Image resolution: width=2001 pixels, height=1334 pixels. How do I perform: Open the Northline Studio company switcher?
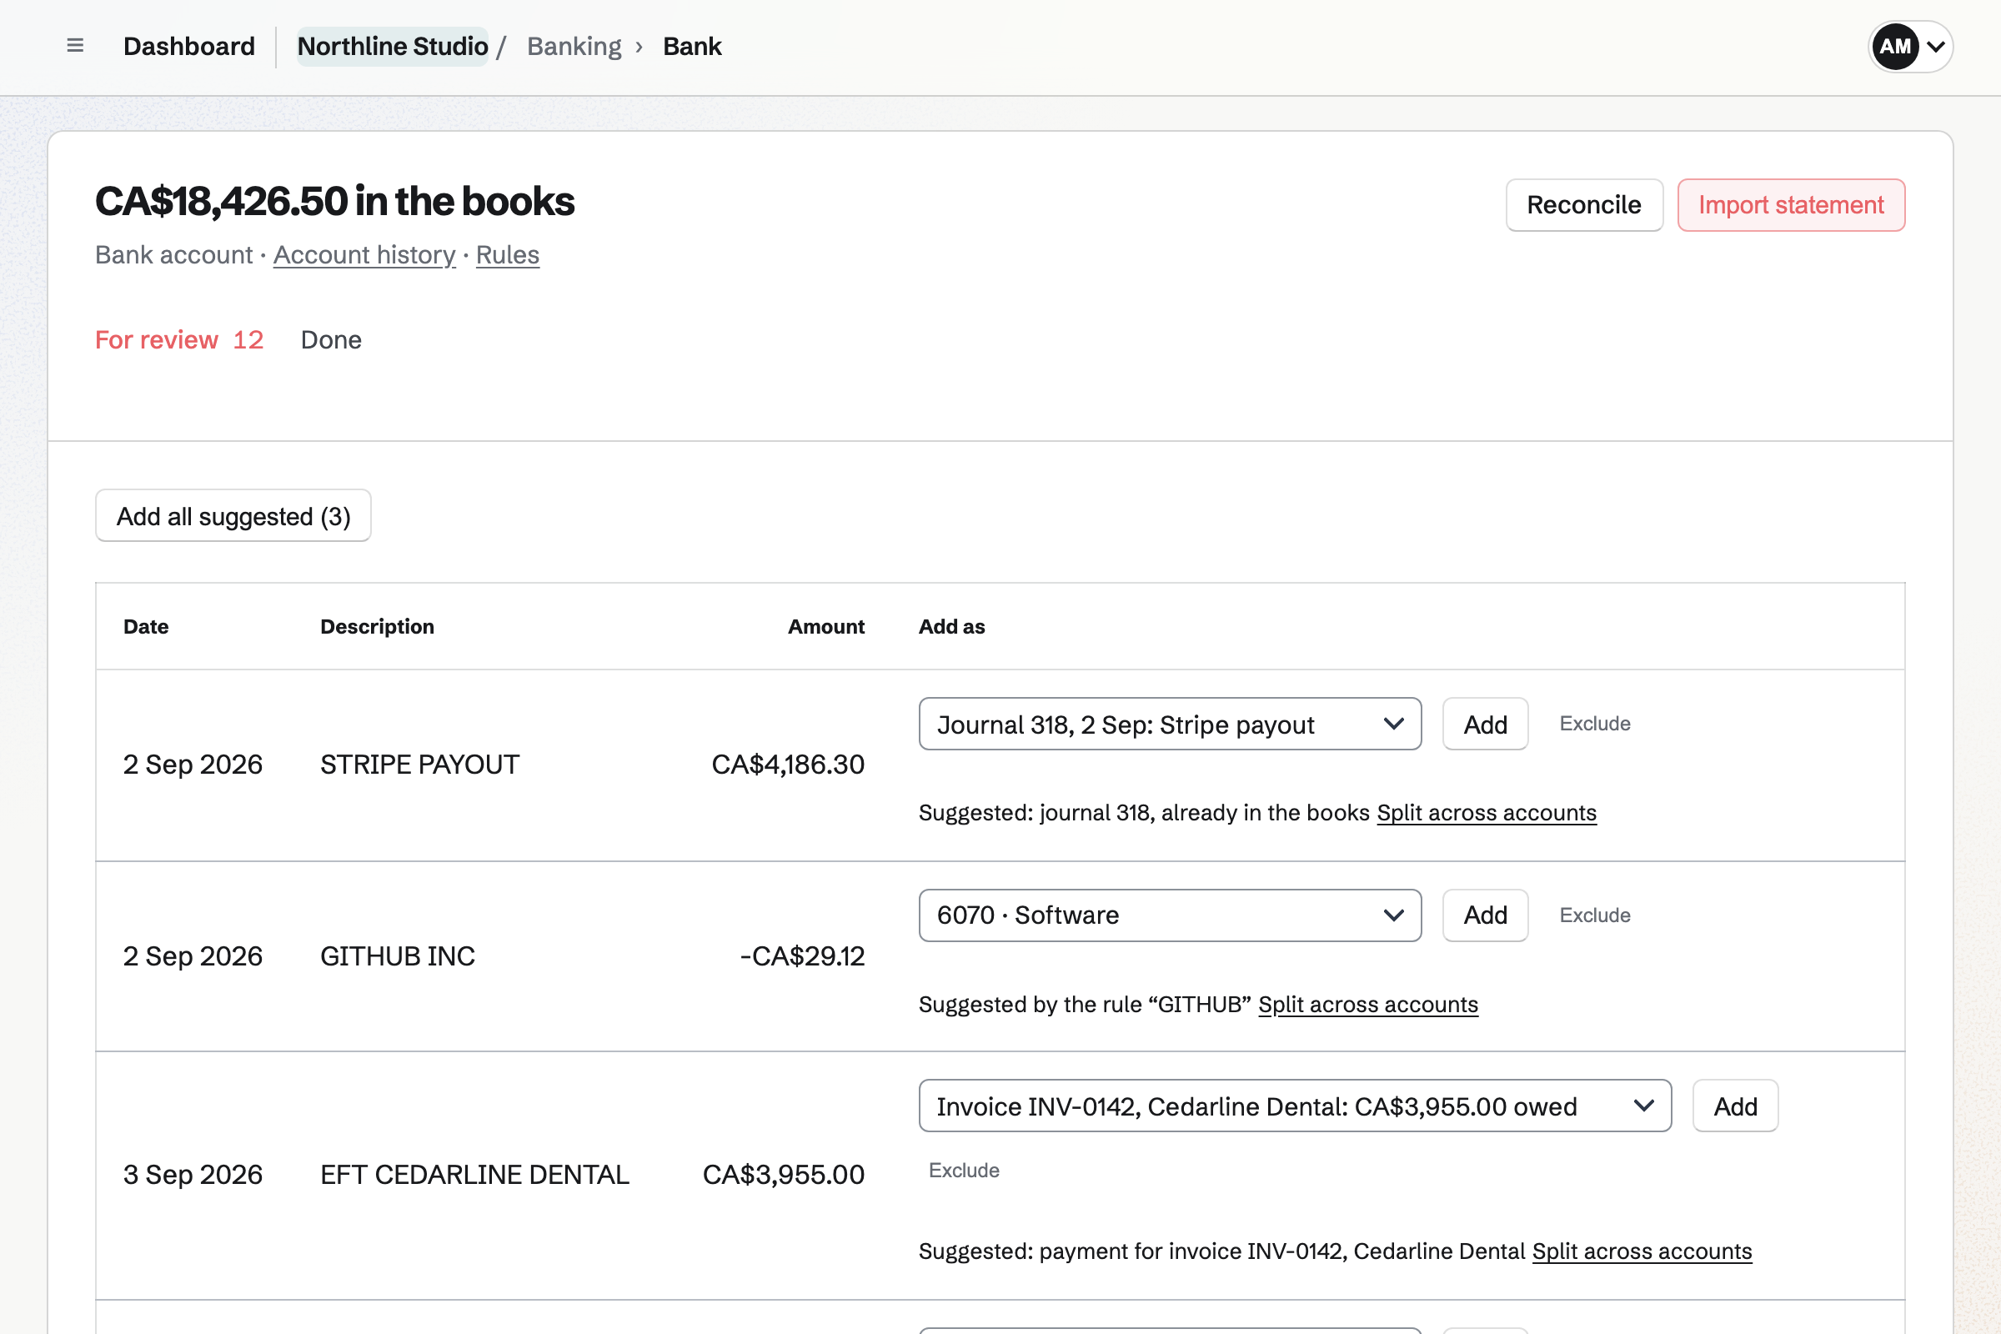(x=392, y=46)
